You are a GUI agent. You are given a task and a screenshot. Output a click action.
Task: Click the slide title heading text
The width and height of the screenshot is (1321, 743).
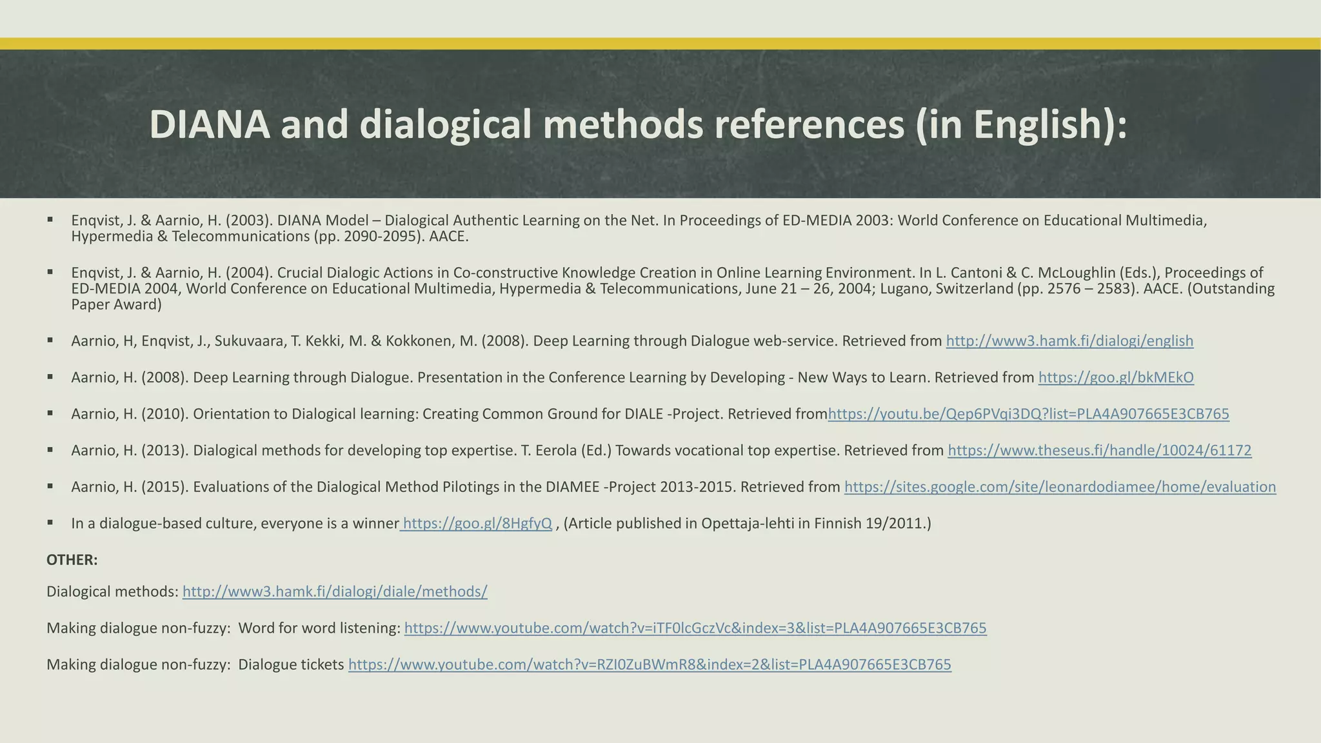637,124
